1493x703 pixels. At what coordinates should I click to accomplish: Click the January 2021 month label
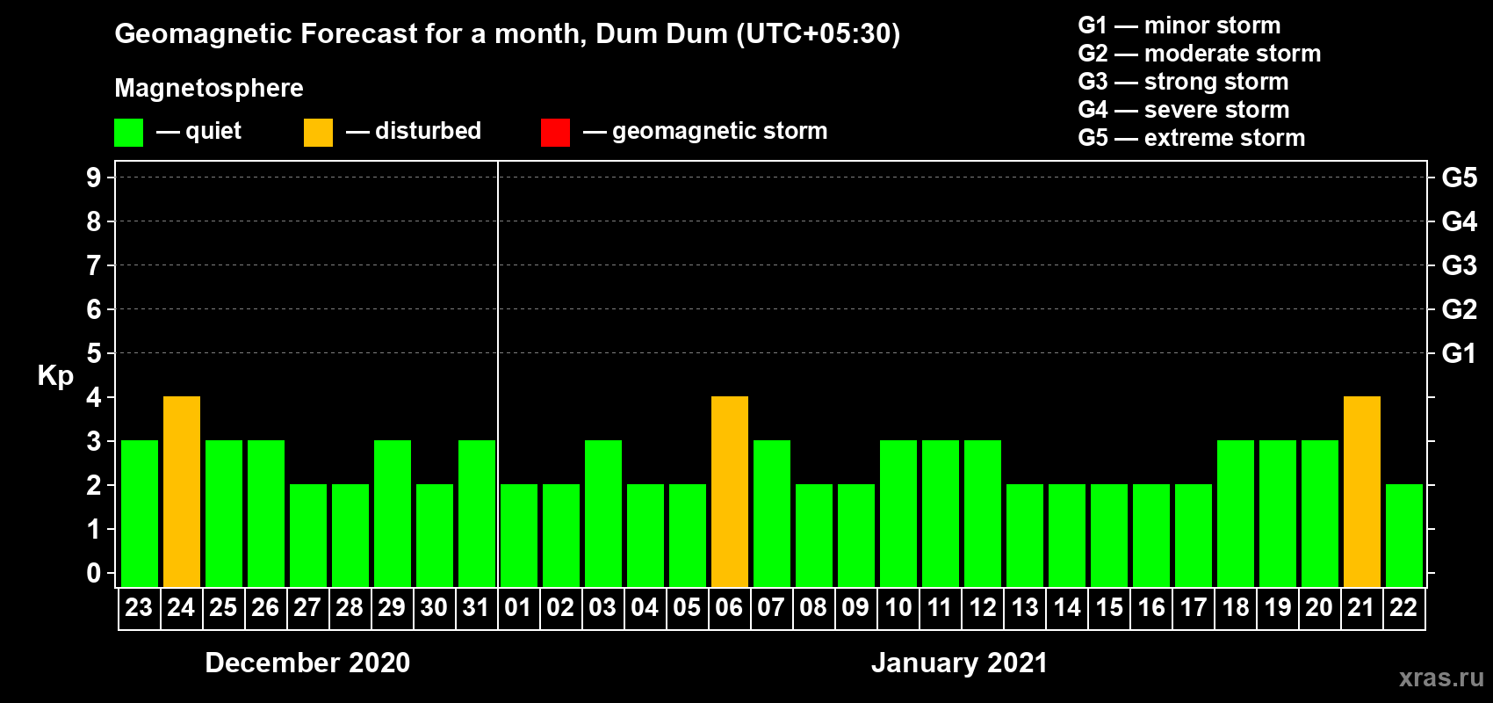point(960,663)
